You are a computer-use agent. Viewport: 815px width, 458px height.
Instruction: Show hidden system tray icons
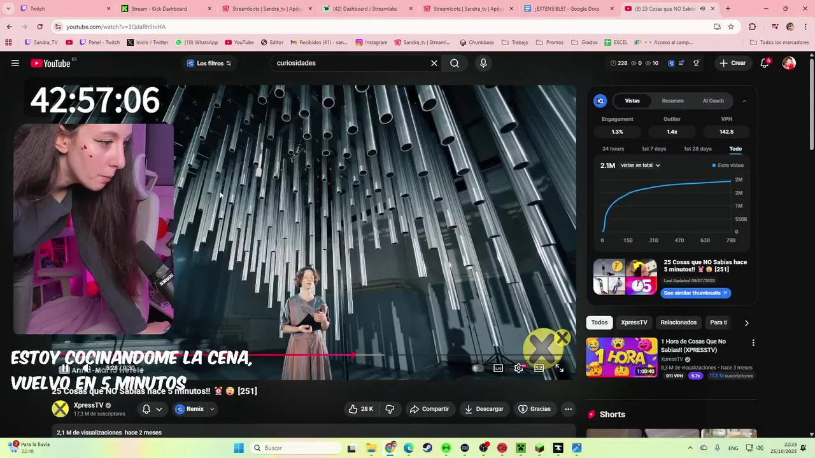[690, 448]
